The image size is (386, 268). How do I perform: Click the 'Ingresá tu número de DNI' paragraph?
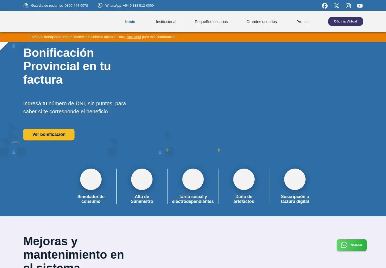[75, 107]
